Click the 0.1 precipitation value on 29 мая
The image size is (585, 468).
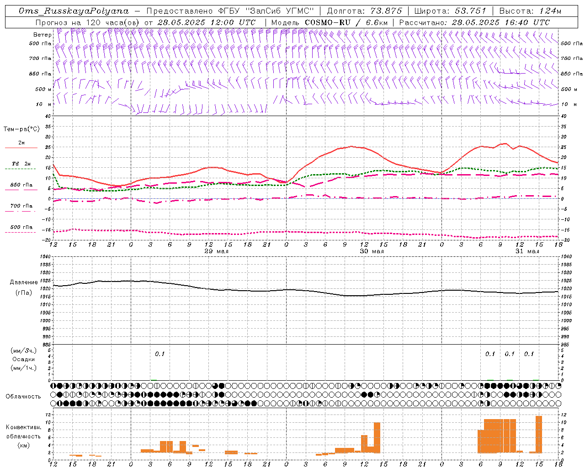tap(160, 354)
